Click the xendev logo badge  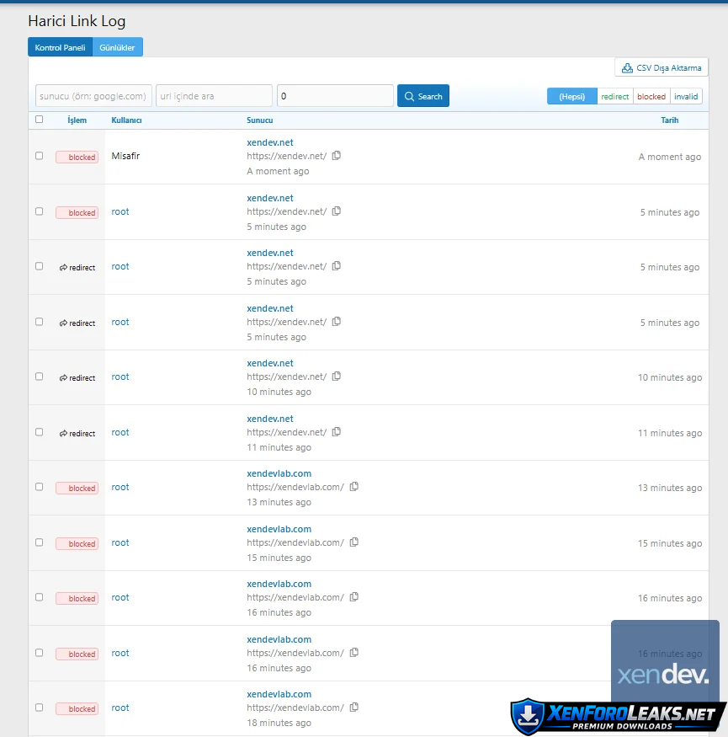tap(664, 672)
